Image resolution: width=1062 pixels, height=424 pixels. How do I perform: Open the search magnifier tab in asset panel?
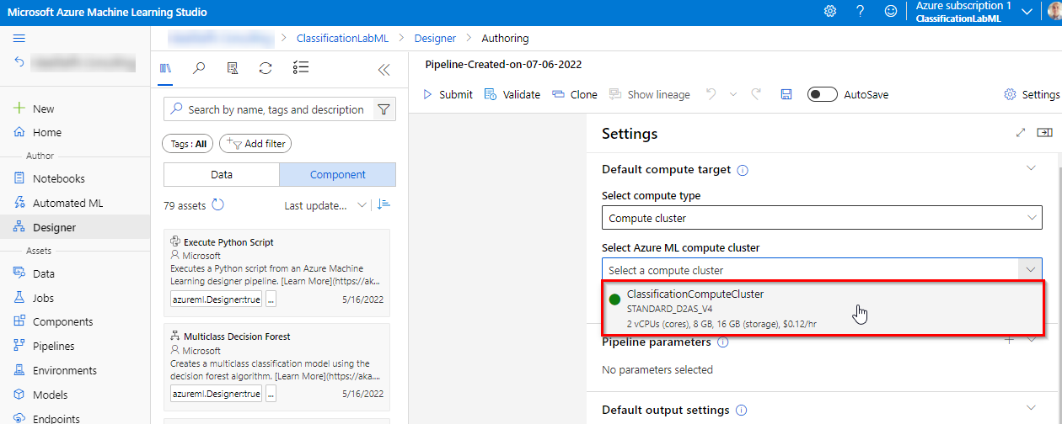(199, 69)
